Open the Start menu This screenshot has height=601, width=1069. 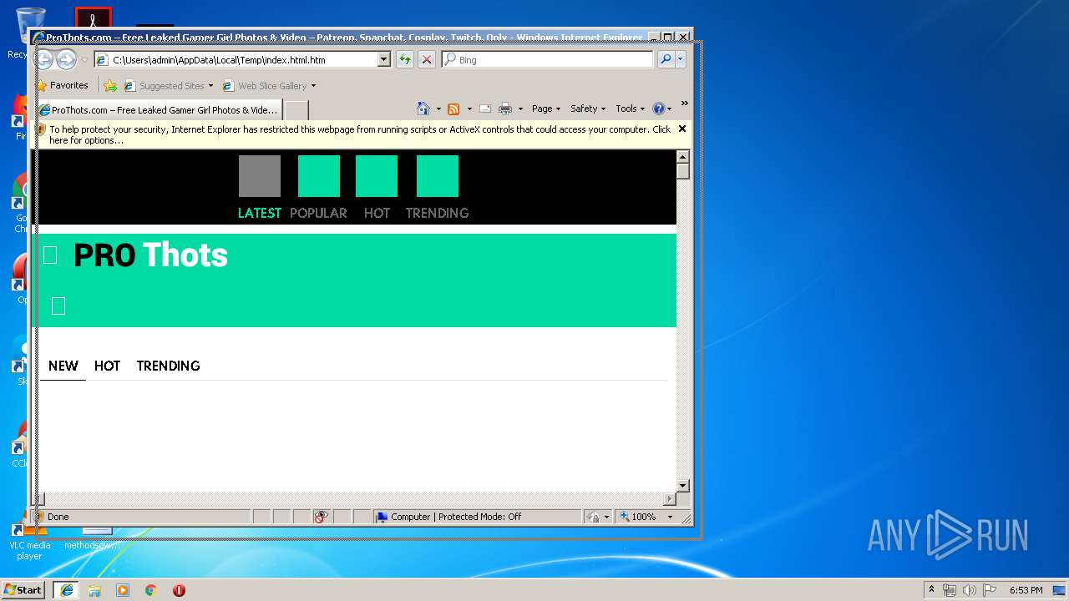click(23, 590)
